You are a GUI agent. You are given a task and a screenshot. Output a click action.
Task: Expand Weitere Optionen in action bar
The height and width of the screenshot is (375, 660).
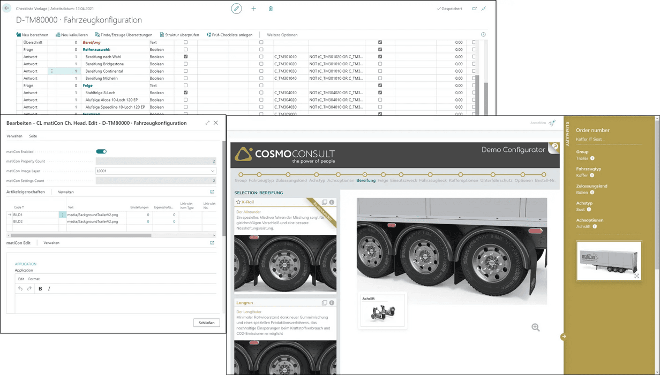coord(282,35)
